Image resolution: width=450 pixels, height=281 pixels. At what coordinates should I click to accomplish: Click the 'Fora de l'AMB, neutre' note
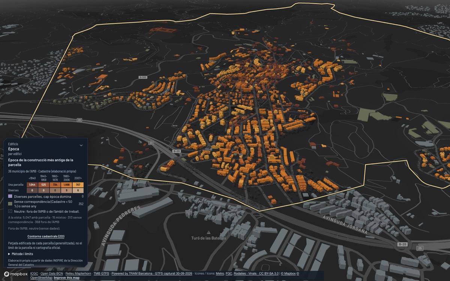(34, 228)
